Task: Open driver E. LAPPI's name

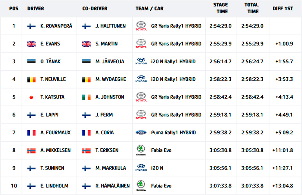Action: pos(50,115)
